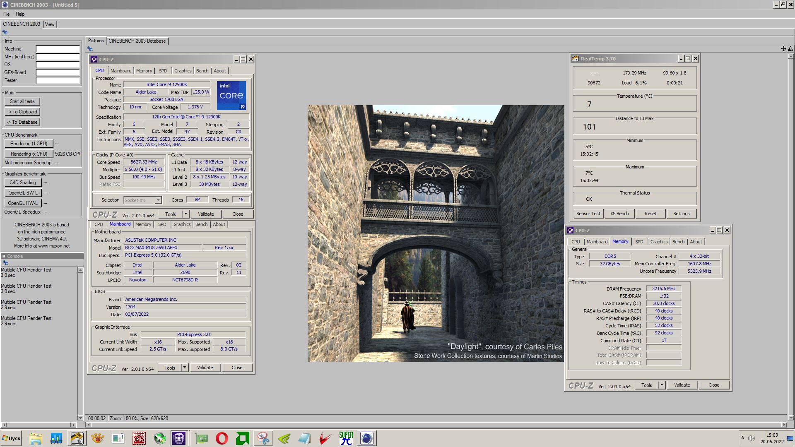Image resolution: width=795 pixels, height=447 pixels.
Task: Open Windows Explorer from the taskbar
Action: coord(36,438)
